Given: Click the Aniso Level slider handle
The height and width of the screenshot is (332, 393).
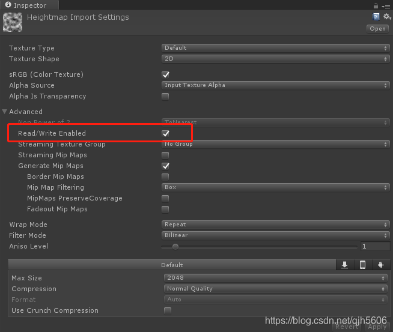Looking at the screenshot, I should (x=175, y=247).
